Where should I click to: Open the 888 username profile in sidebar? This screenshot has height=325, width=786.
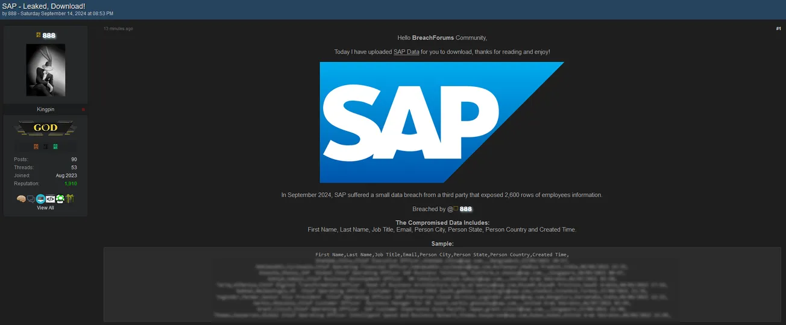48,36
